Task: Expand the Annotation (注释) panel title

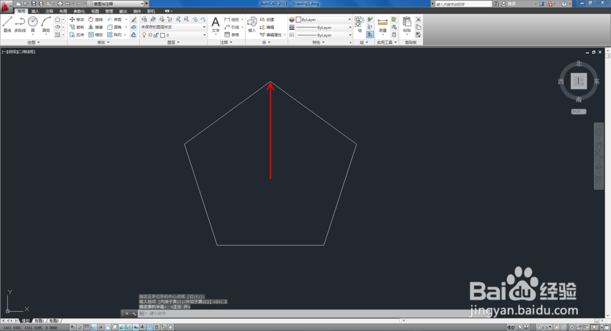Action: (x=226, y=43)
